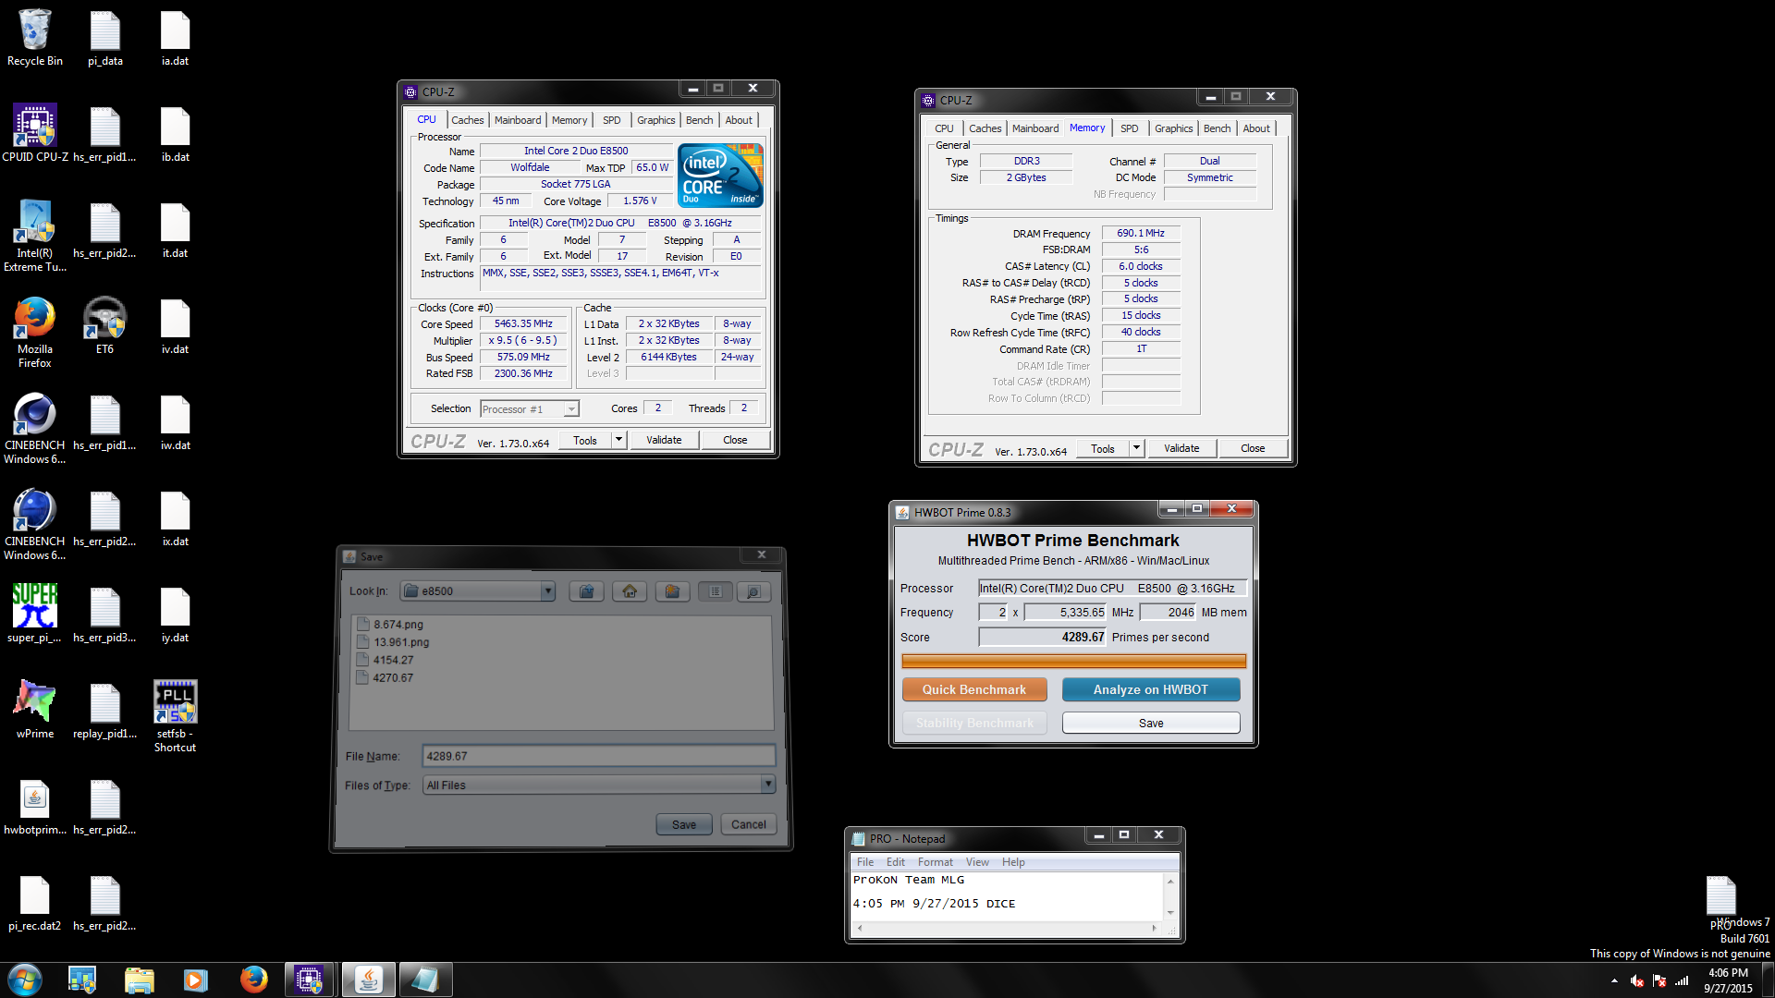Open the Format menu in Notepad
The image size is (1775, 998).
[936, 862]
